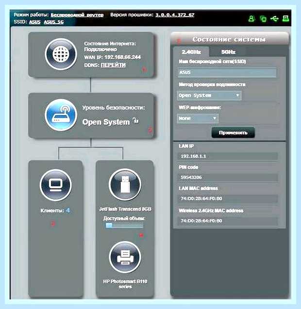Click the Internet status globe icon

pos(61,54)
